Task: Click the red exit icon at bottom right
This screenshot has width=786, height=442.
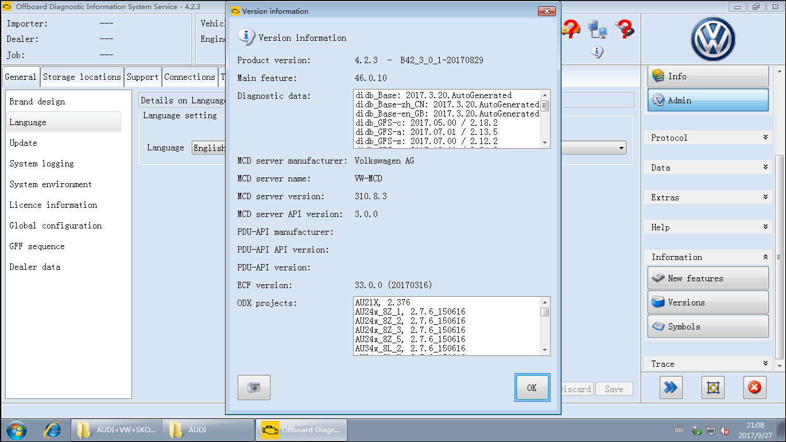Action: [754, 387]
